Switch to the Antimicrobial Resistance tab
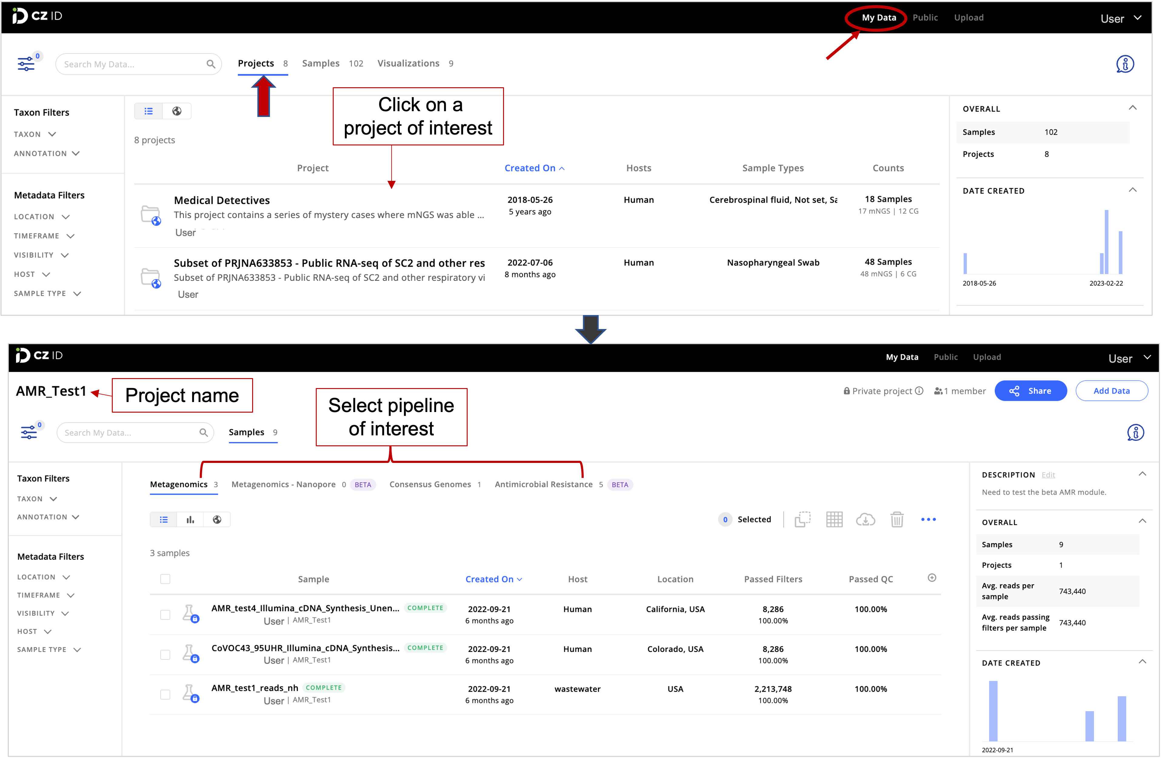The width and height of the screenshot is (1161, 758). coord(543,484)
